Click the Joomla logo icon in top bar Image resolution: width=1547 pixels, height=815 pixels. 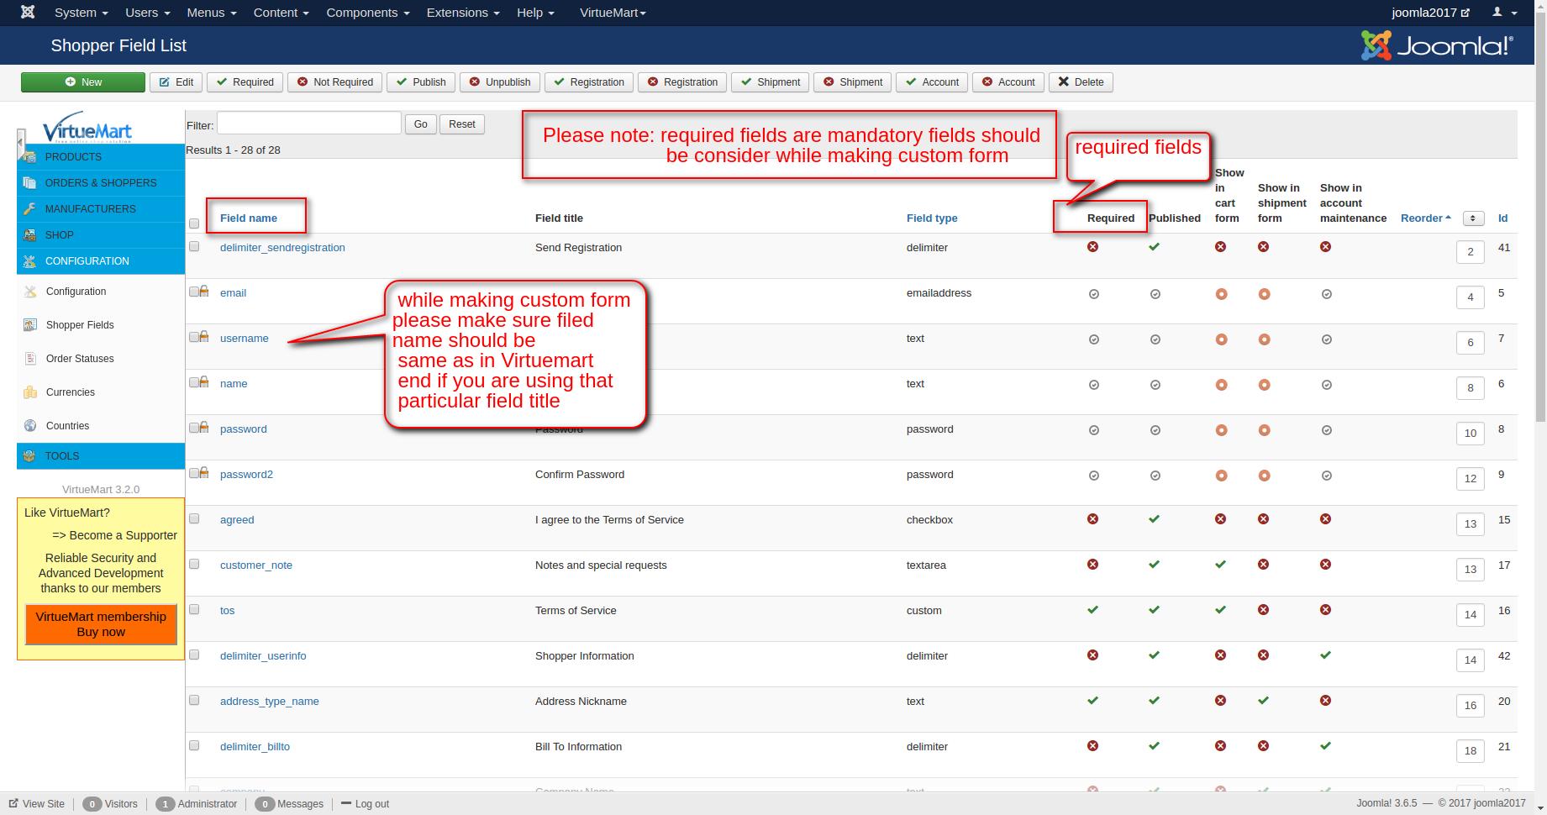tap(28, 13)
